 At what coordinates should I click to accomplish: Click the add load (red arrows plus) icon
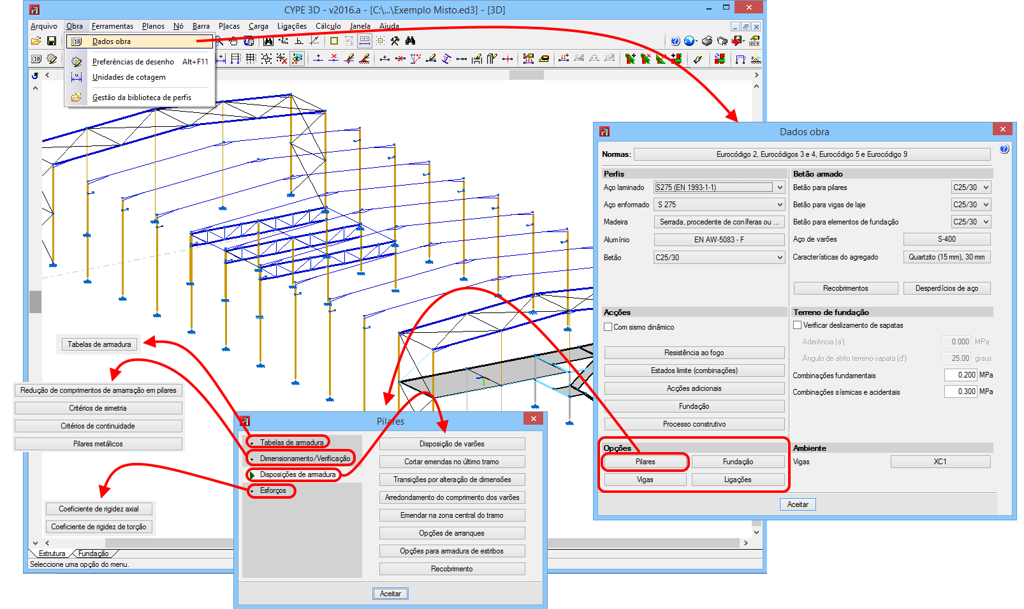coord(564,59)
